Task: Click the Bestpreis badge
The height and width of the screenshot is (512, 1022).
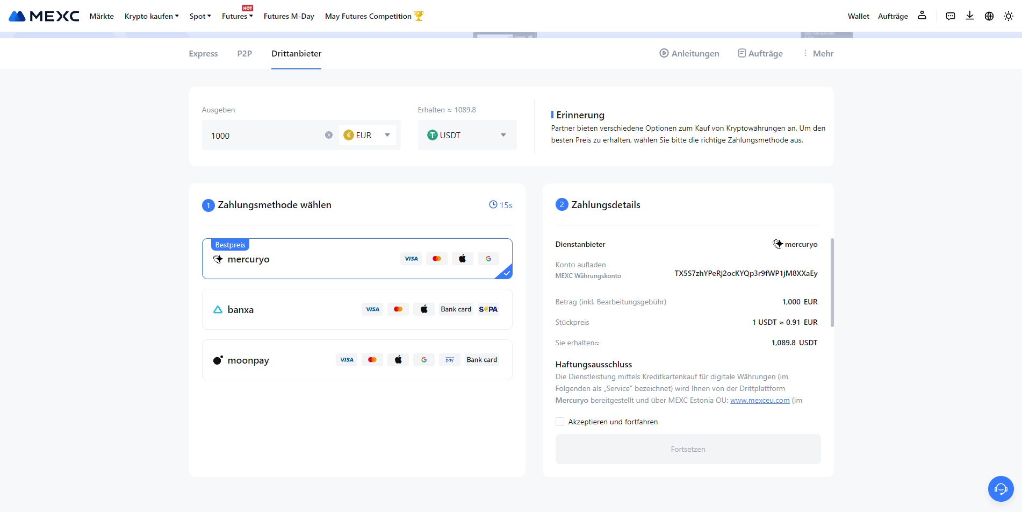Action: click(x=230, y=245)
